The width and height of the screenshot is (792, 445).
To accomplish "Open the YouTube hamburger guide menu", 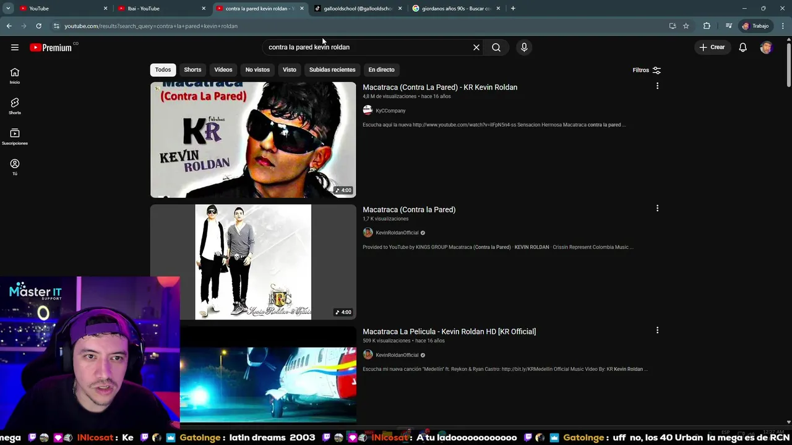I will click(x=15, y=48).
